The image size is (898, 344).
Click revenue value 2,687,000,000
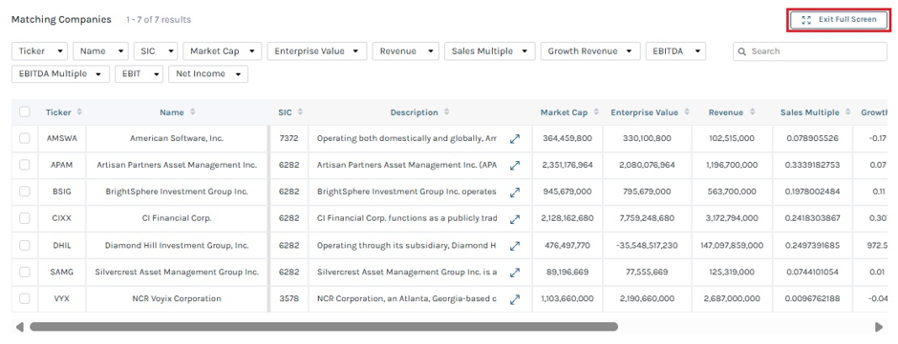[732, 298]
